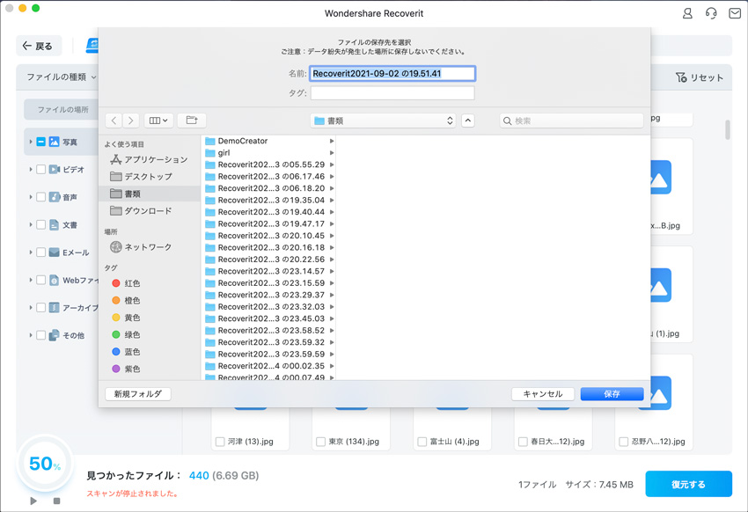Go forward with the dialog forward arrow
748x512 pixels.
coord(131,121)
